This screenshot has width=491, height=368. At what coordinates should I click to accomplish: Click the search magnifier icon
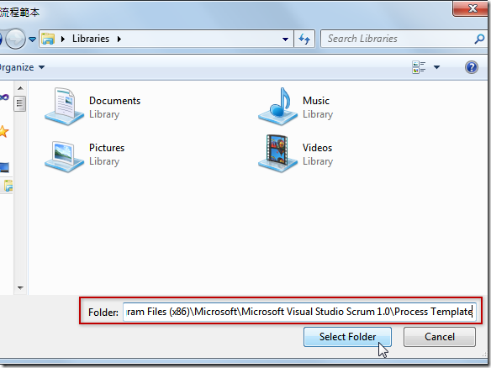(x=479, y=39)
